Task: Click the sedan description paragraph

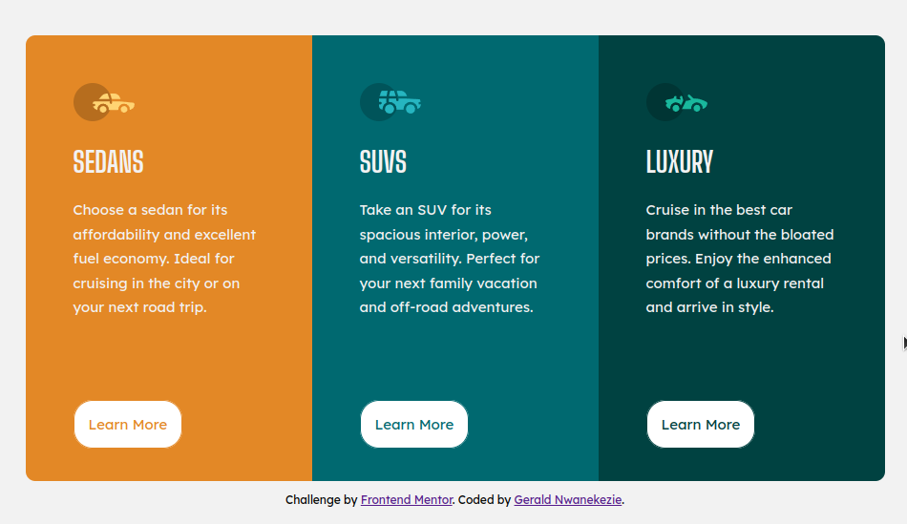Action: pos(164,259)
